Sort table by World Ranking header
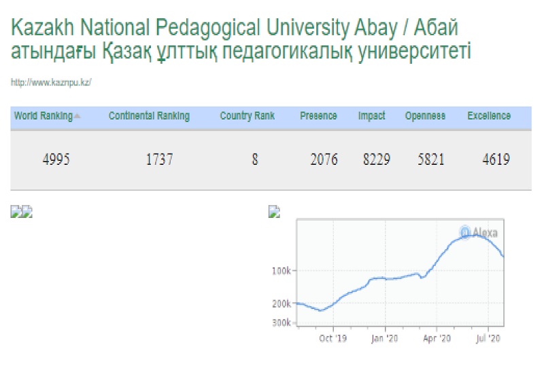 43,116
